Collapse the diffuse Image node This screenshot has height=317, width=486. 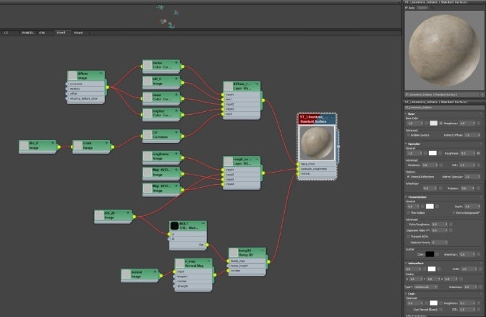tap(101, 74)
